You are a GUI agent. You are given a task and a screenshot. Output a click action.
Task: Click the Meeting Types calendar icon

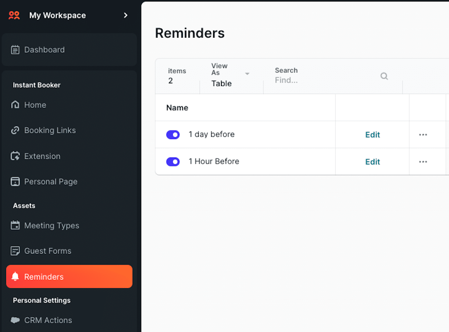15,225
